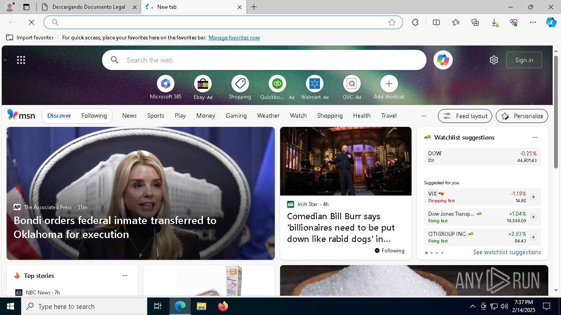Expand more MSN categories ellipsis
Image resolution: width=561 pixels, height=315 pixels.
click(x=423, y=116)
